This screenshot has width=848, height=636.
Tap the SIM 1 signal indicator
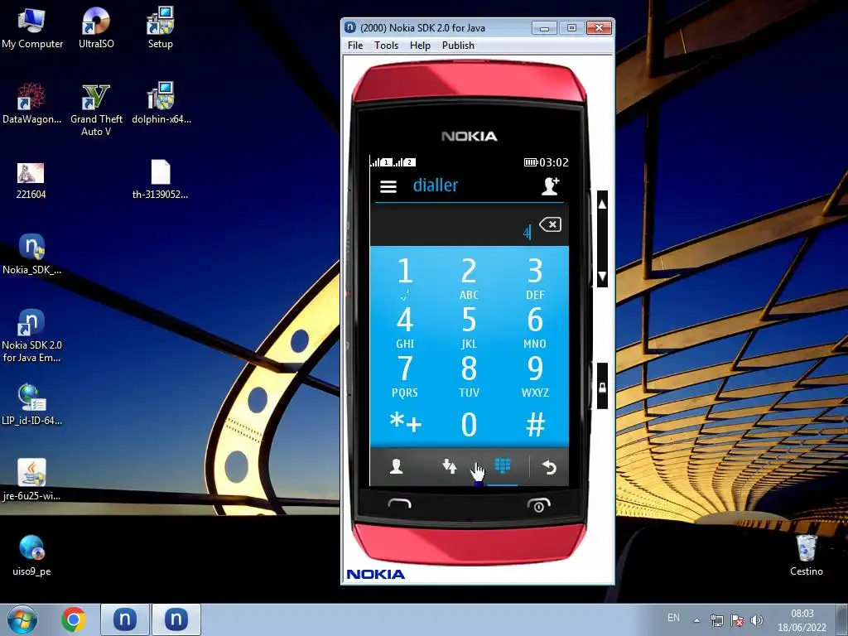381,161
